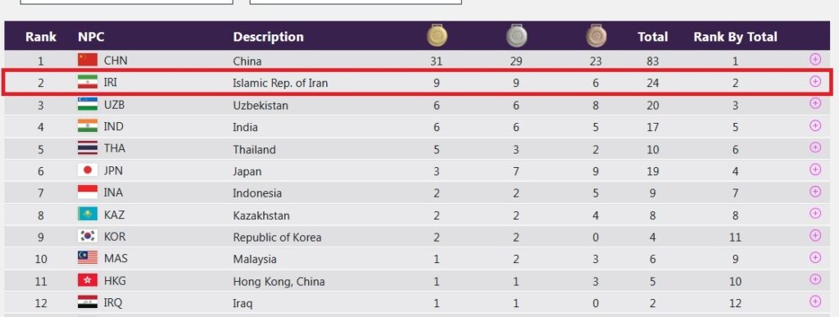Open Uzbekistan row's plus expander
Screen dimensions: 839x317
click(815, 103)
